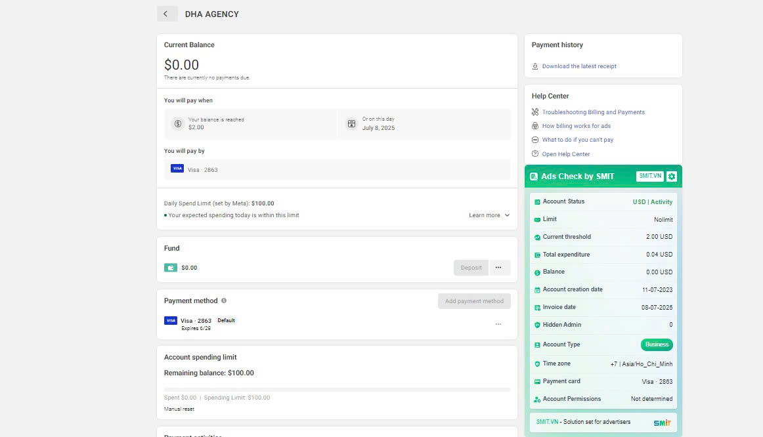Click the Nolimit value in Limit row

click(x=663, y=220)
